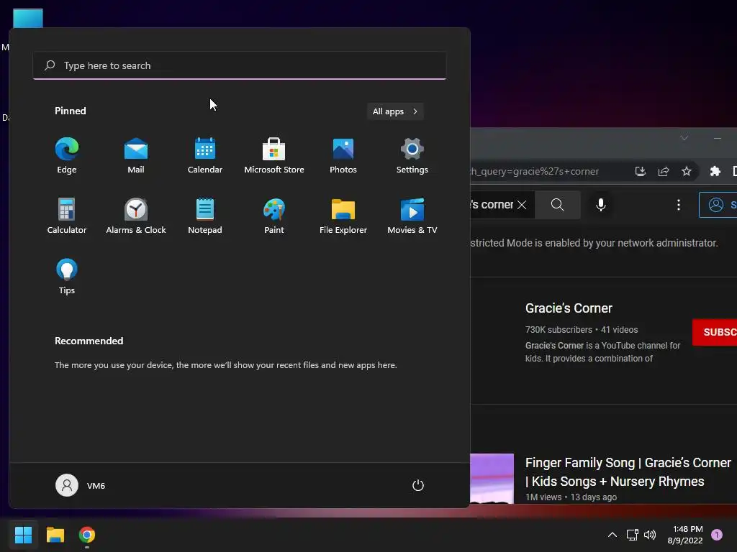This screenshot has width=737, height=552.
Task: Open File Explorer from pinned apps
Action: [x=343, y=216]
